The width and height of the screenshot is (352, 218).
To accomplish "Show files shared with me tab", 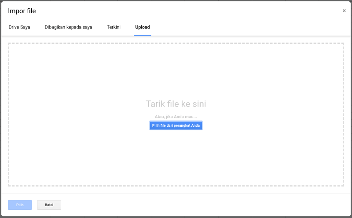I will [68, 27].
